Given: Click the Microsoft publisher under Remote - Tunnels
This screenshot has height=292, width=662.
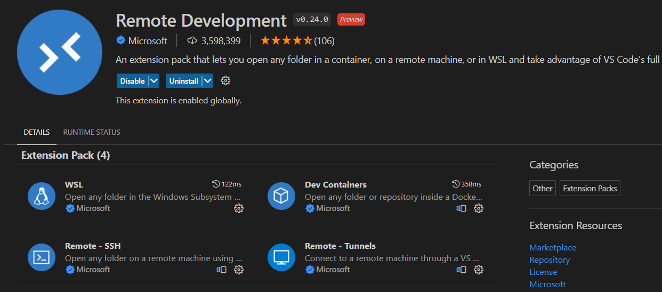Looking at the screenshot, I should [x=333, y=270].
